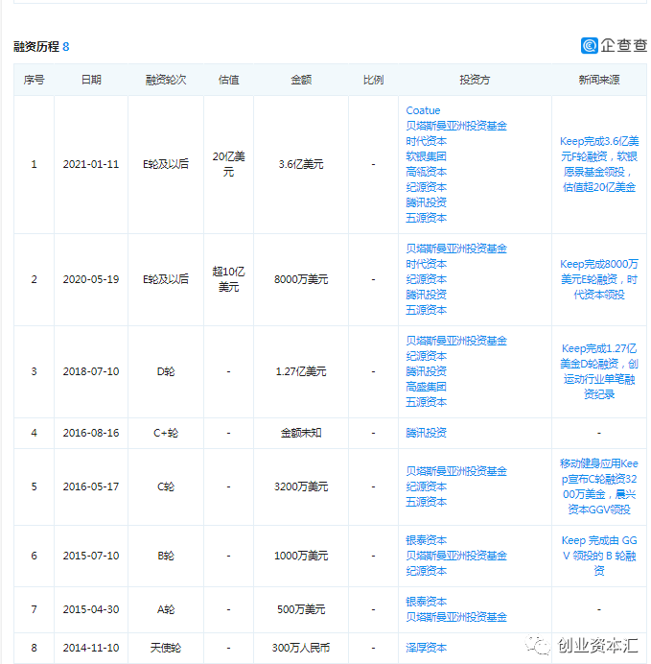Select the date cell 2016-05-17
This screenshot has width=651, height=664.
click(91, 486)
